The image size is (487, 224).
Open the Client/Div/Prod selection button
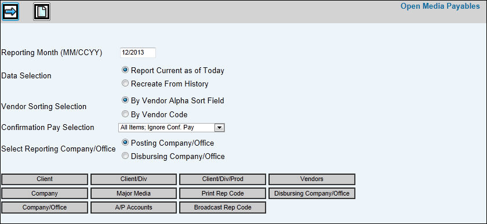point(223,179)
